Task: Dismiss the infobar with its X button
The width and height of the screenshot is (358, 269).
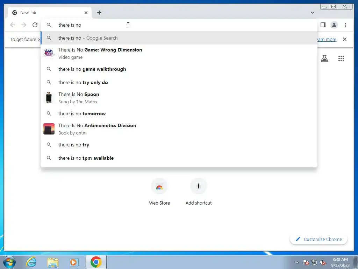Action: coord(344,39)
